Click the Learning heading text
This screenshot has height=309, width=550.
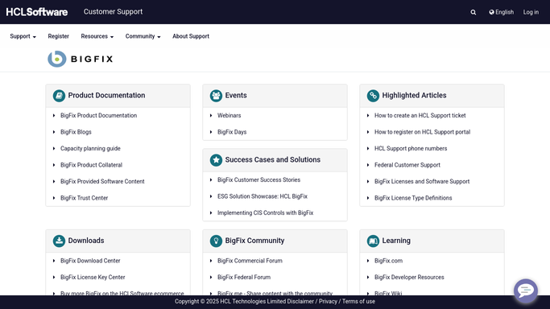396,241
